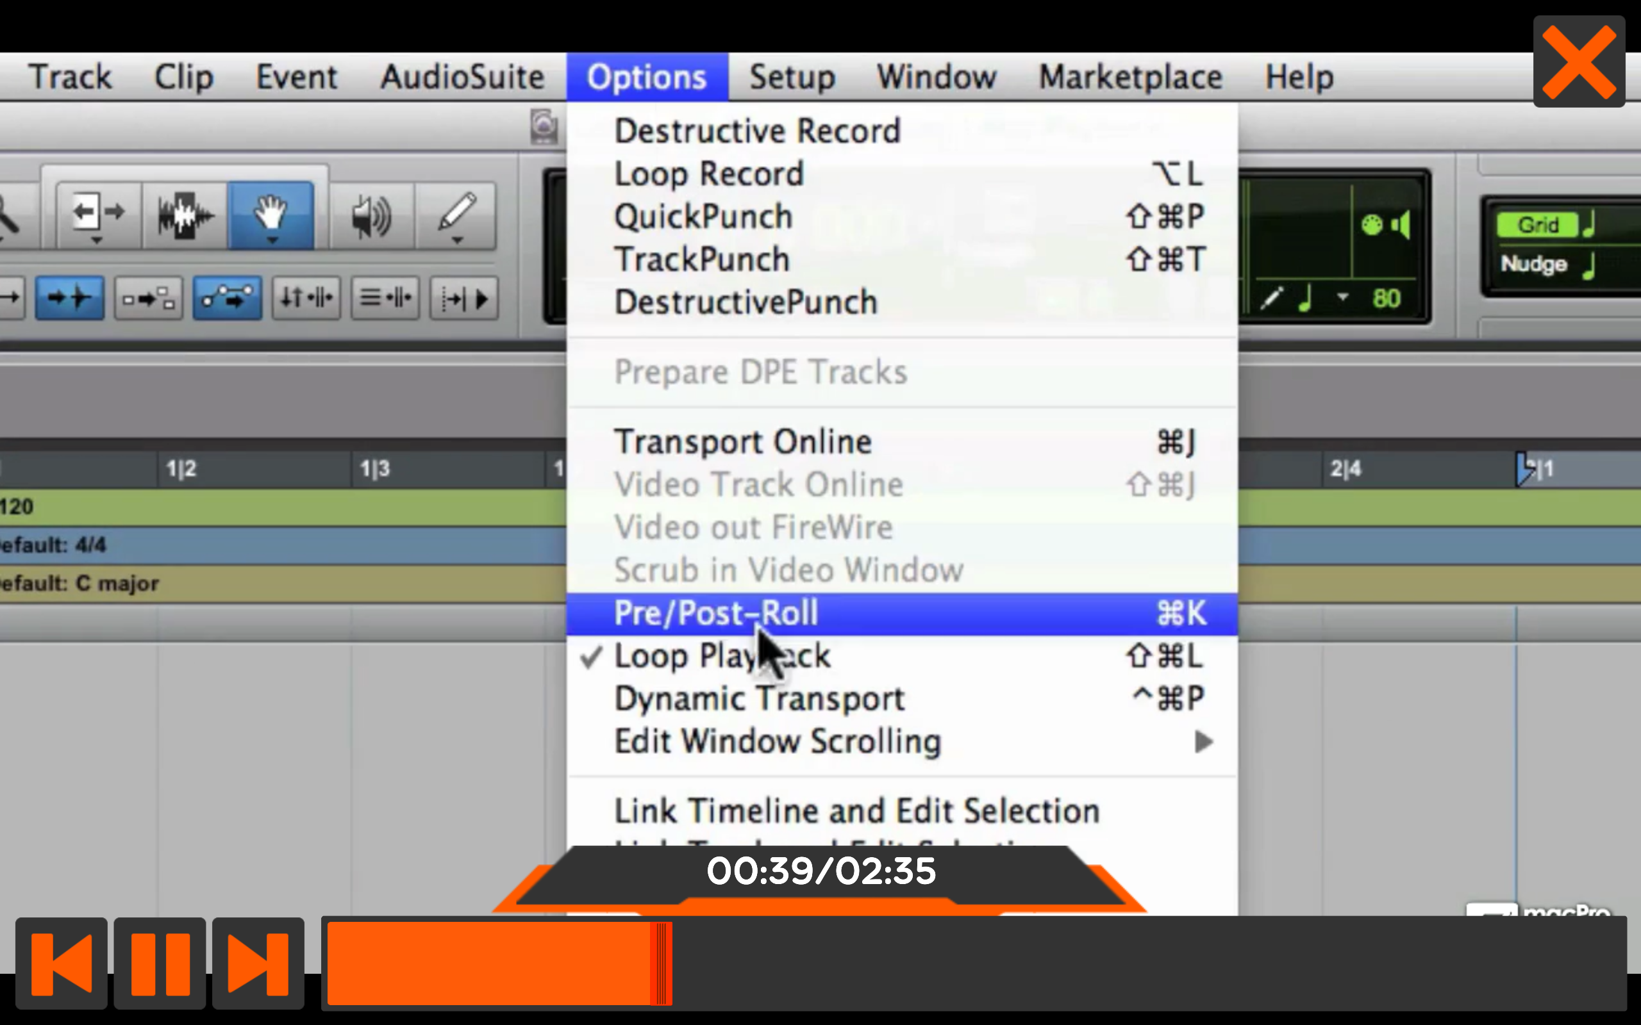Click the green MIDI plug icon
The width and height of the screenshot is (1641, 1025).
pos(1371,226)
